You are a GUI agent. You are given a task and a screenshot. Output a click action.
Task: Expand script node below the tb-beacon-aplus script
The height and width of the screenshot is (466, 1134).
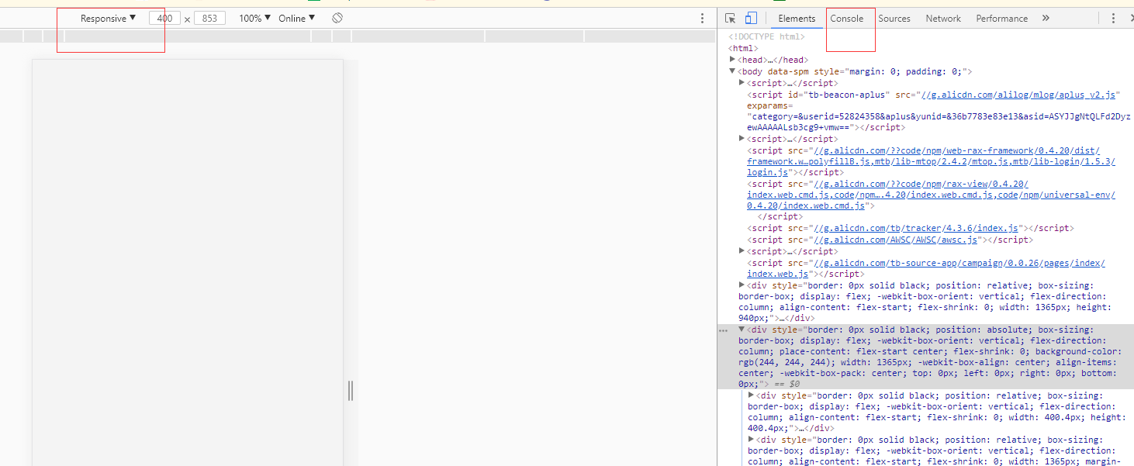(x=742, y=139)
